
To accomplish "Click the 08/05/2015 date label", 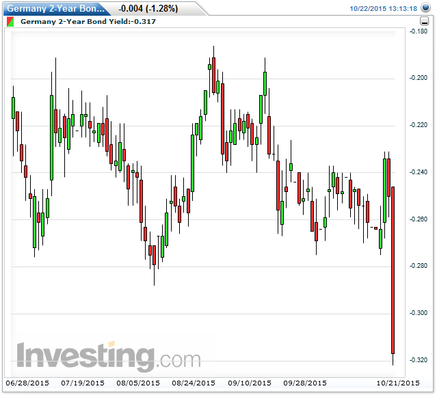I will click(x=138, y=383).
